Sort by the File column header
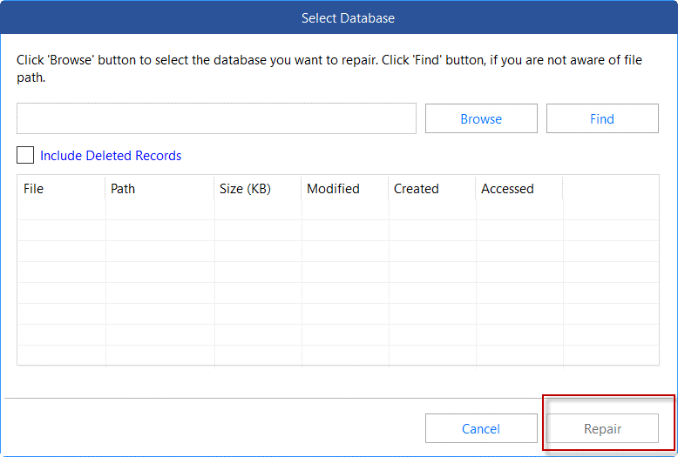This screenshot has width=678, height=457. click(x=61, y=189)
